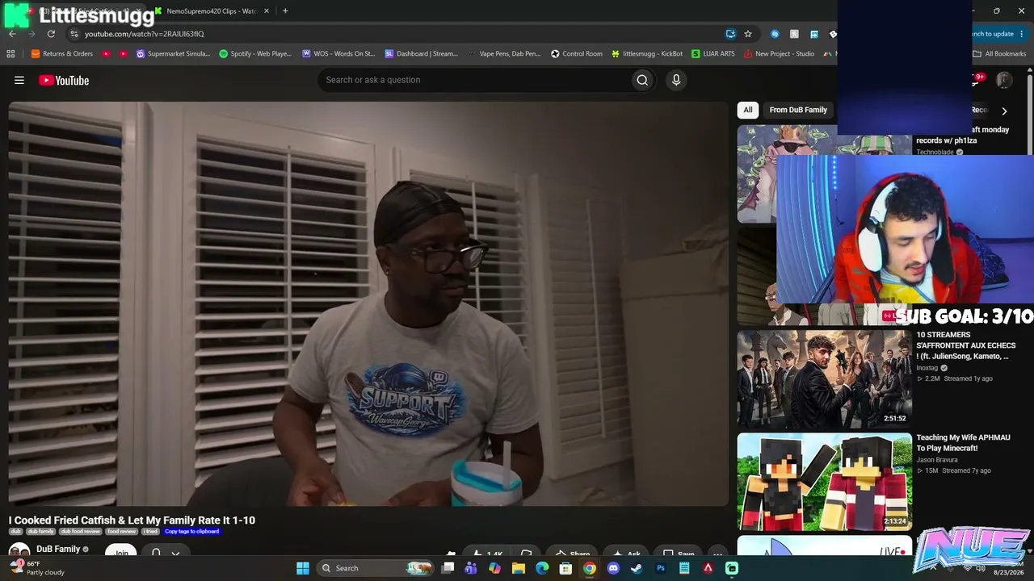This screenshot has height=581, width=1034.
Task: Open a new browser tab
Action: (285, 11)
